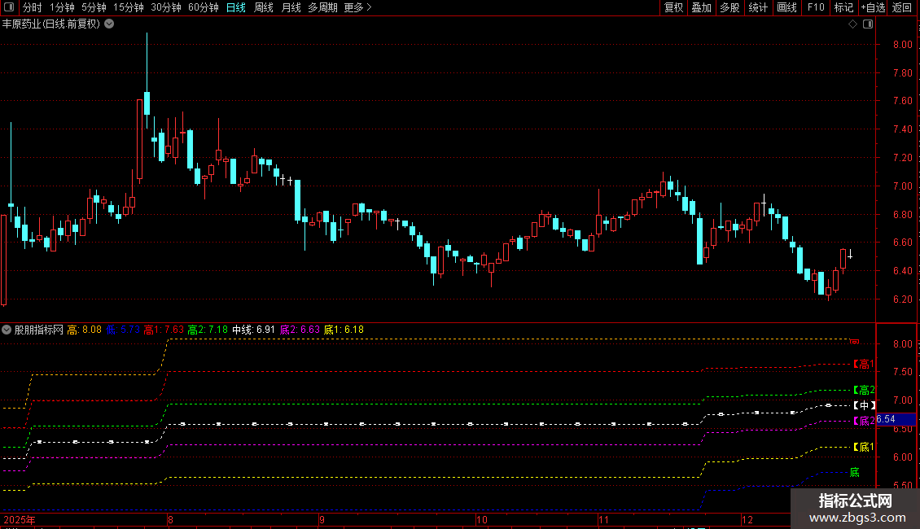Click the 【高1】 line label
The height and width of the screenshot is (529, 920).
pyautogui.click(x=863, y=364)
